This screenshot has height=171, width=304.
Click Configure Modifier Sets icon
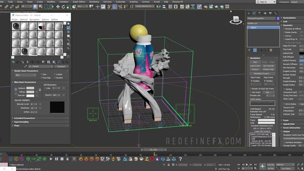[271, 50]
